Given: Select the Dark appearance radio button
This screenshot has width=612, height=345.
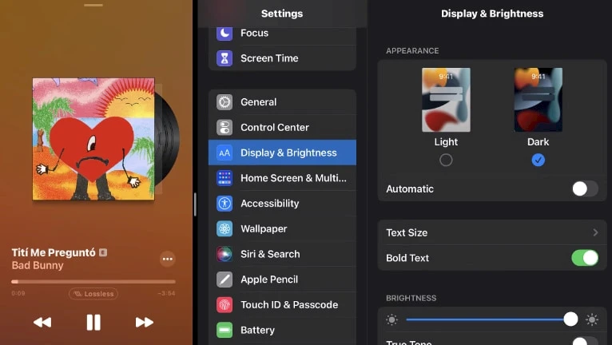Looking at the screenshot, I should pyautogui.click(x=538, y=160).
